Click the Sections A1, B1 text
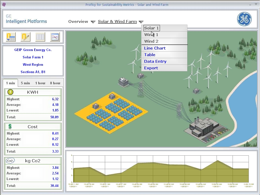 tap(33, 72)
